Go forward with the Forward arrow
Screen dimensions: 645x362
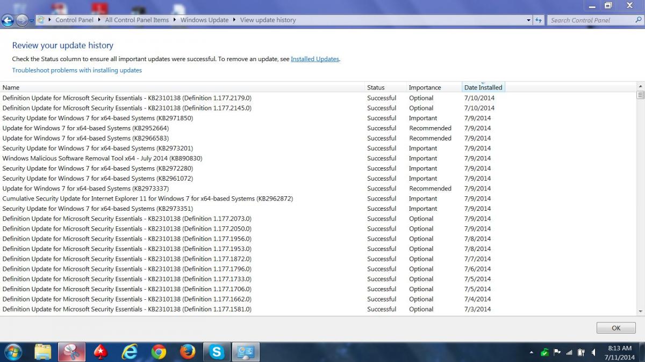click(x=21, y=20)
